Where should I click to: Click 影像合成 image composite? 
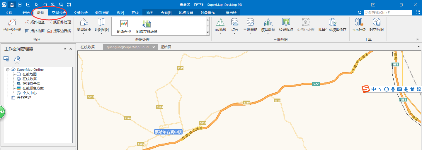coord(124,27)
